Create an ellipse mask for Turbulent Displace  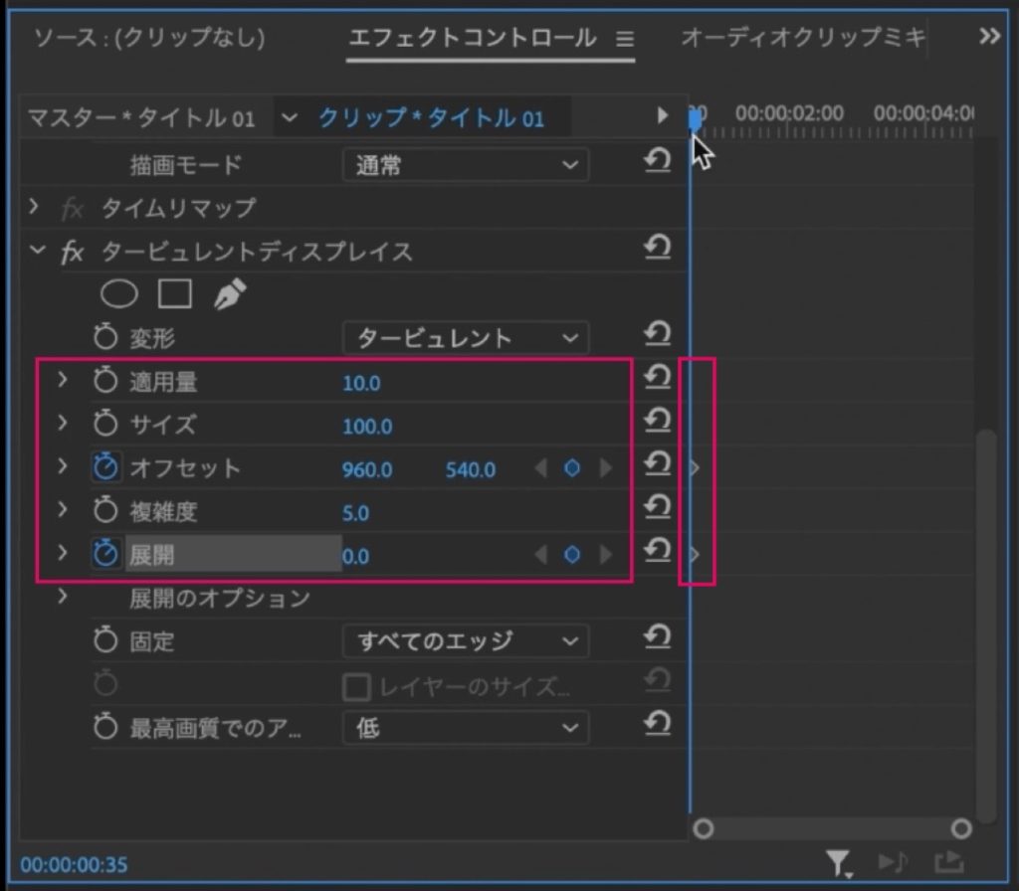pos(119,293)
